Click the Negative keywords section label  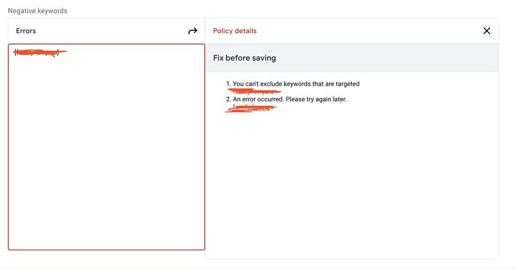pyautogui.click(x=37, y=11)
